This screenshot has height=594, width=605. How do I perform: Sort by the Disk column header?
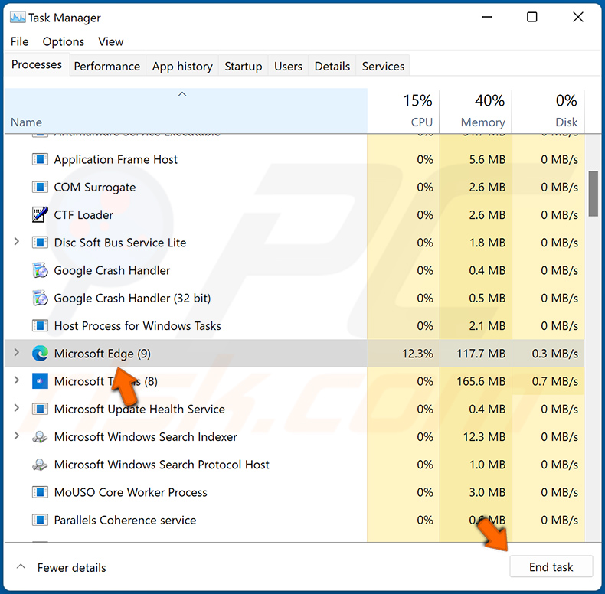548,111
